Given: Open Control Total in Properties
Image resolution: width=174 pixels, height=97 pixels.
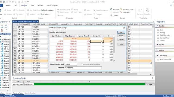Looking at the screenshot, I should click(165, 38).
